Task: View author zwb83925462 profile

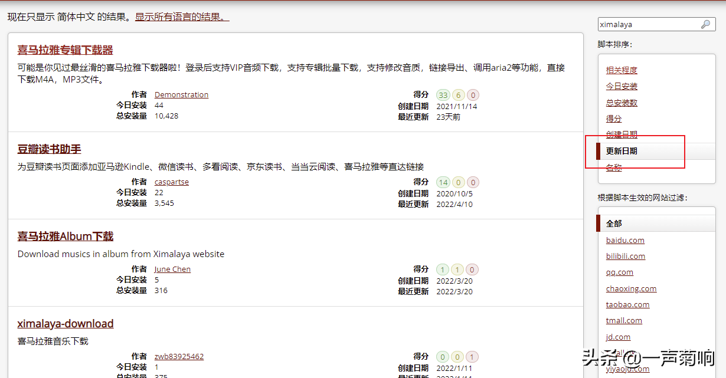Action: pyautogui.click(x=179, y=356)
